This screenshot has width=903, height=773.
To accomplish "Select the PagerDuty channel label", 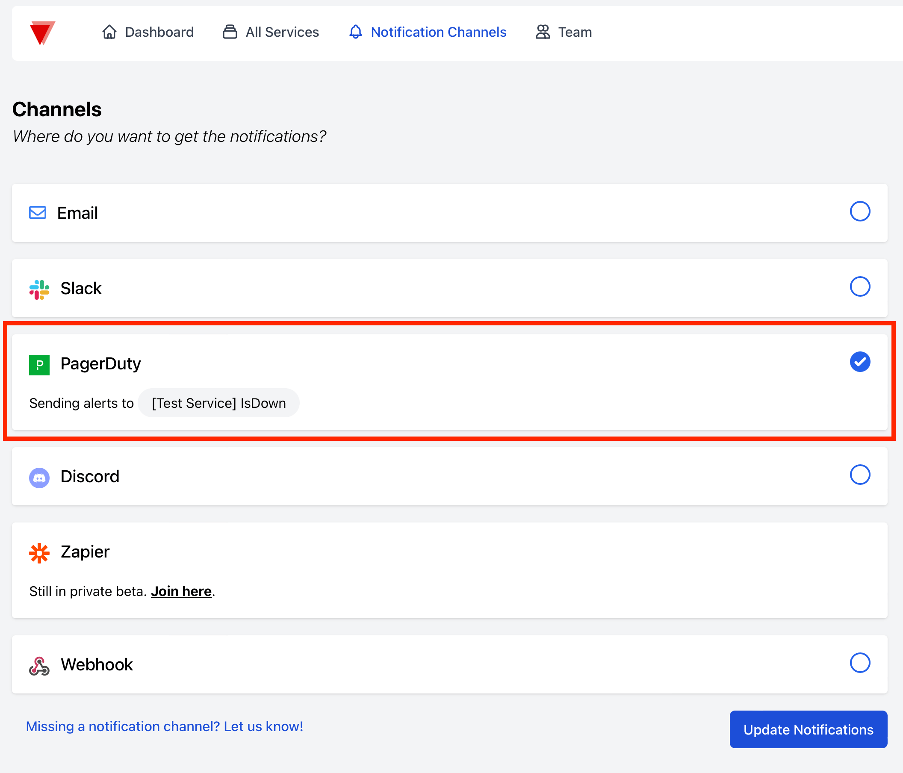I will [x=100, y=364].
